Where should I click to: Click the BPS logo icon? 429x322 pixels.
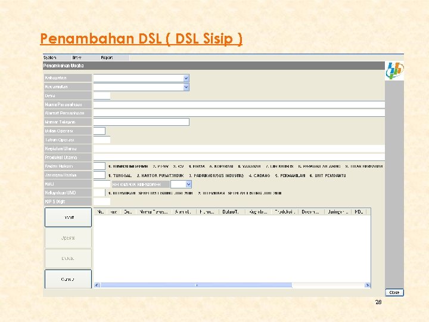(394, 70)
